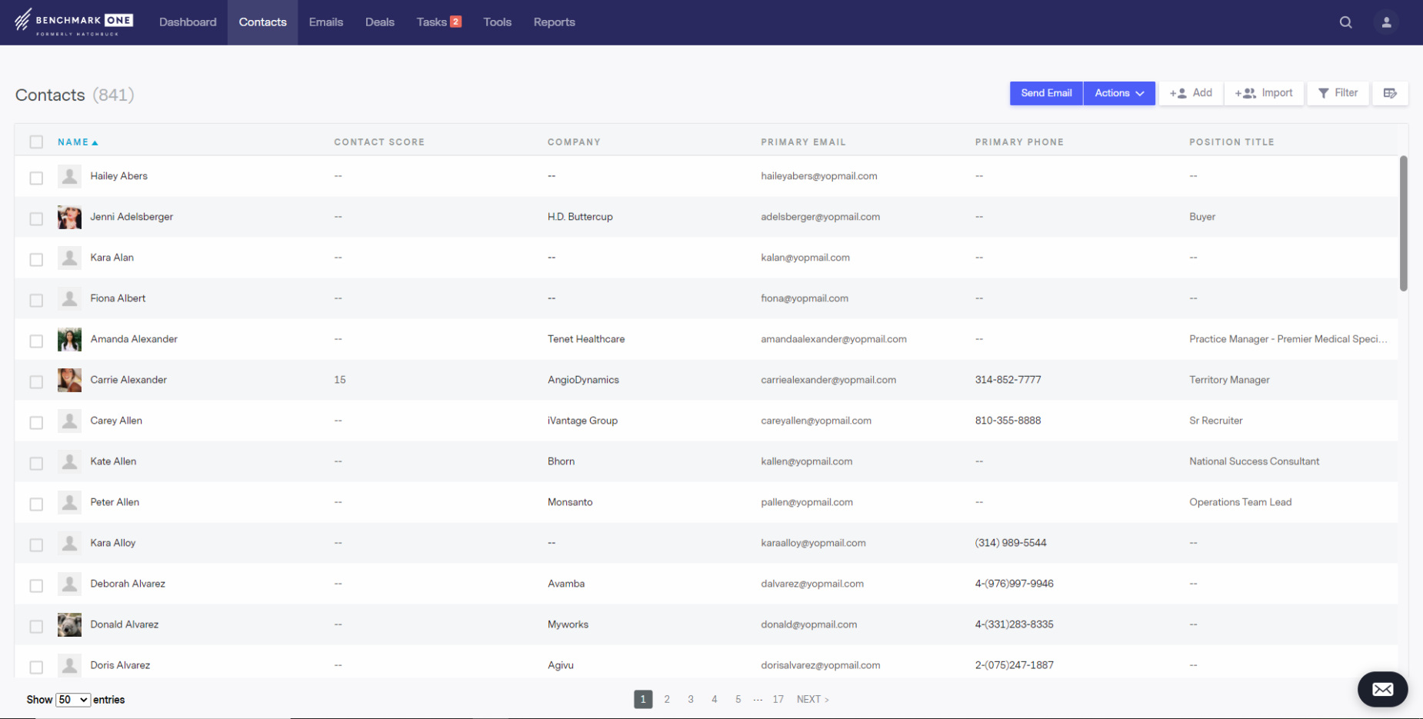Screen dimensions: 1423x719
Task: Click Amanda Alexander's avatar image
Action: [x=69, y=339]
